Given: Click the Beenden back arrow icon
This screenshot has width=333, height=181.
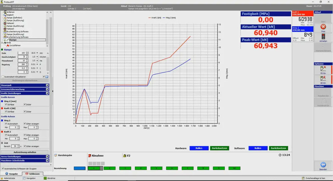Looking at the screenshot, I should pyautogui.click(x=323, y=165).
